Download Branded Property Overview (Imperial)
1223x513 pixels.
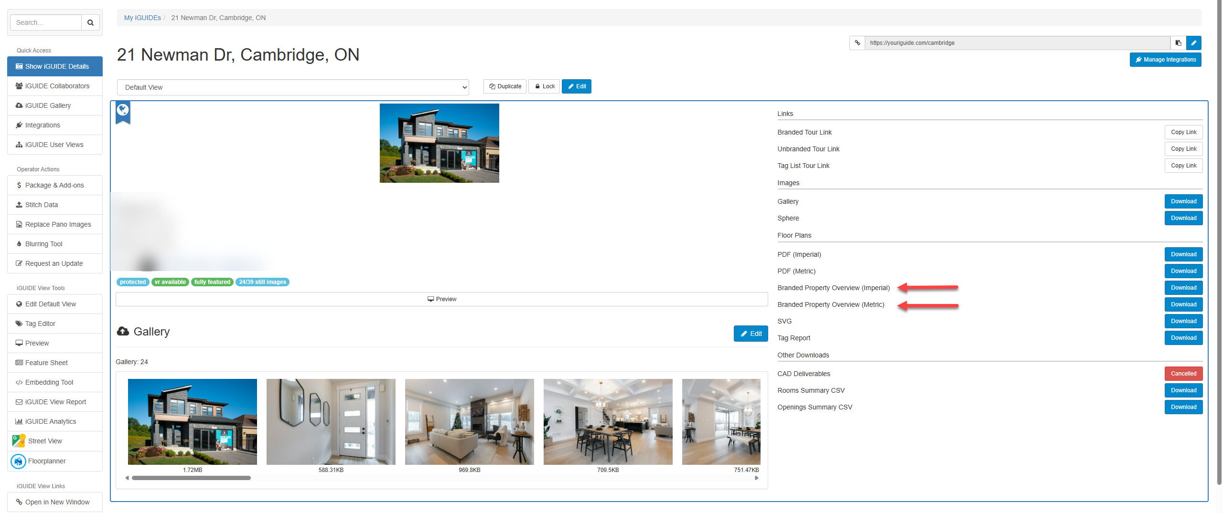pyautogui.click(x=1183, y=288)
